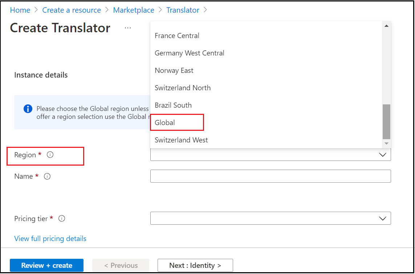415x274 pixels.
Task: Select France Central from the region list
Action: tap(177, 36)
